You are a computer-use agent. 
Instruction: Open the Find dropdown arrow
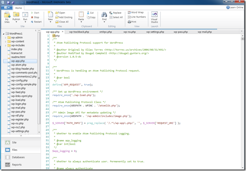point(104,22)
